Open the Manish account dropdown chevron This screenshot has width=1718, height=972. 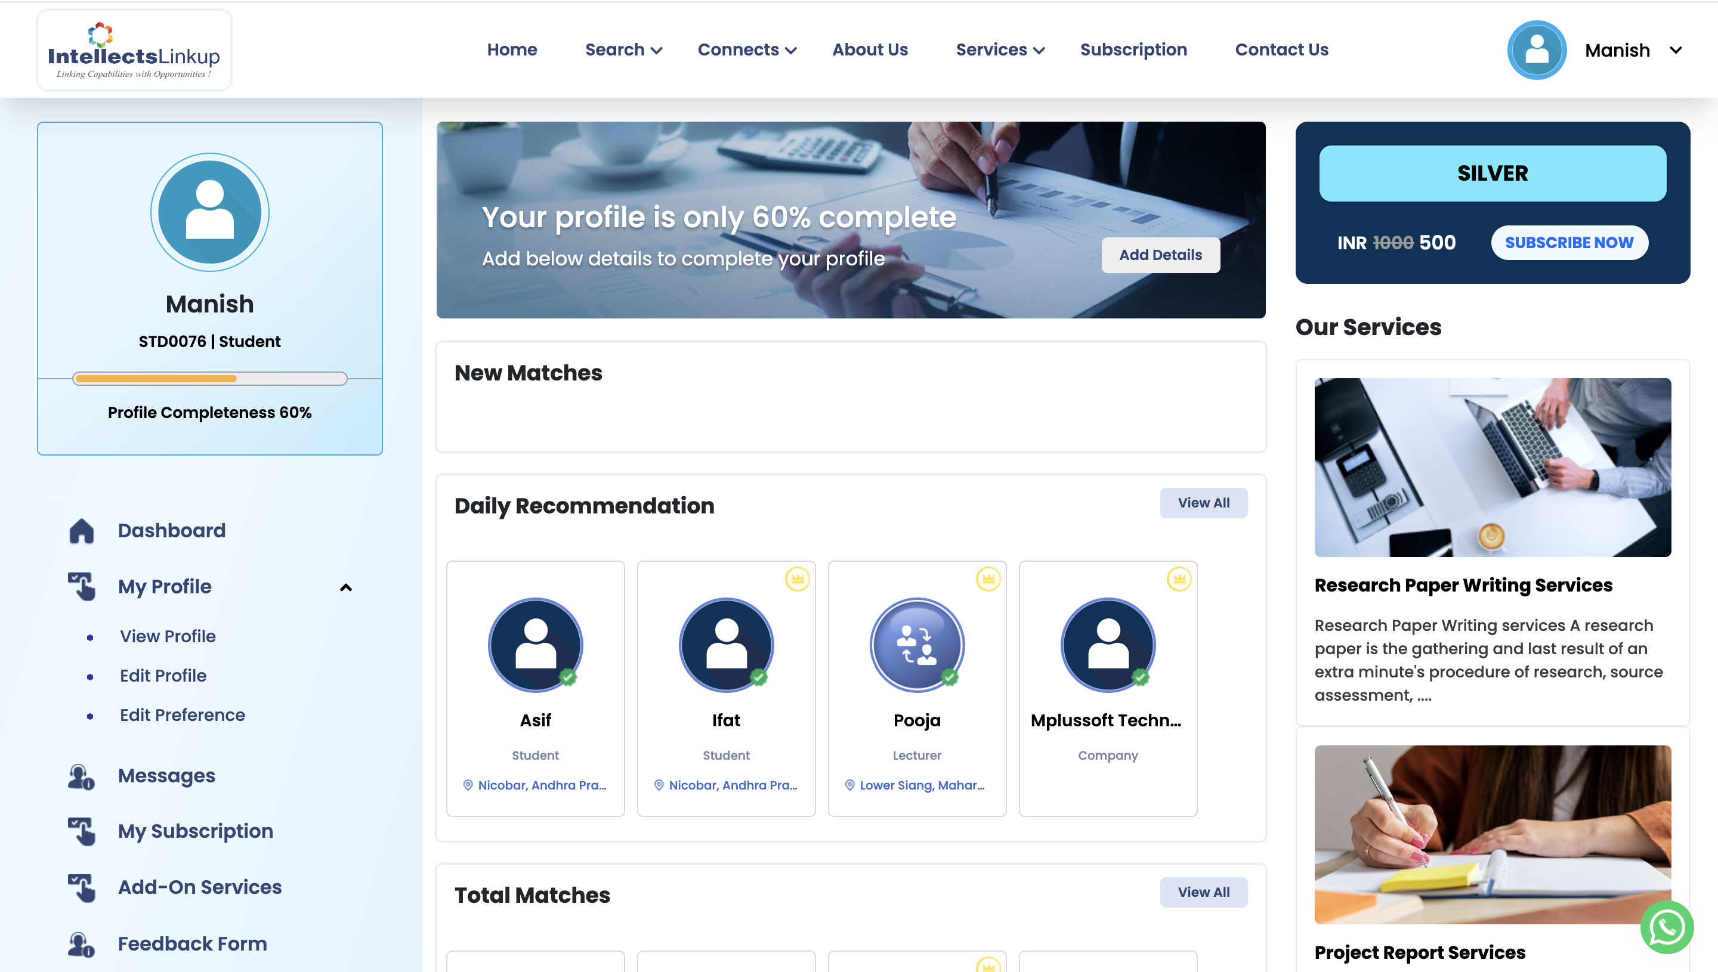pyautogui.click(x=1676, y=50)
